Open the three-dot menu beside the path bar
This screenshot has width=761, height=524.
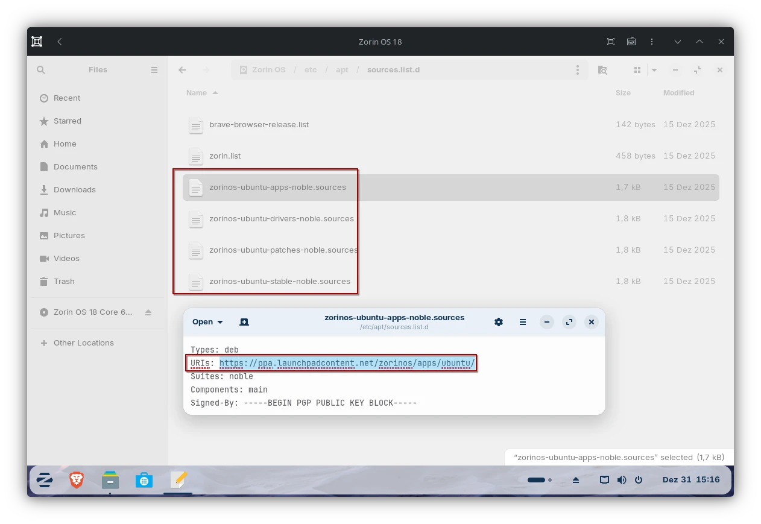[x=577, y=70]
